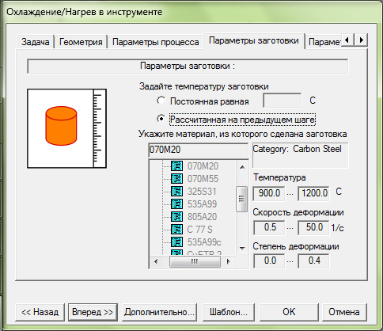Click the material list horizontal scrollbar thumb
The height and width of the screenshot is (331, 383).
195,261
